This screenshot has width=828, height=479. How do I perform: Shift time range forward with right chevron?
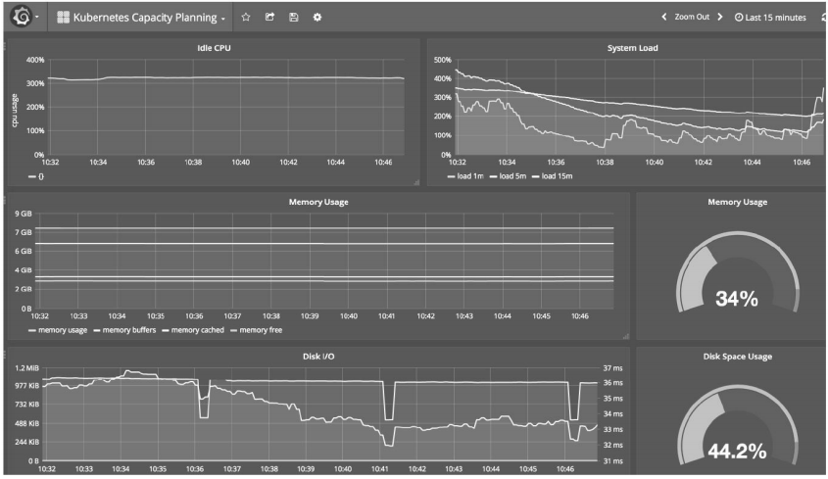pos(720,17)
